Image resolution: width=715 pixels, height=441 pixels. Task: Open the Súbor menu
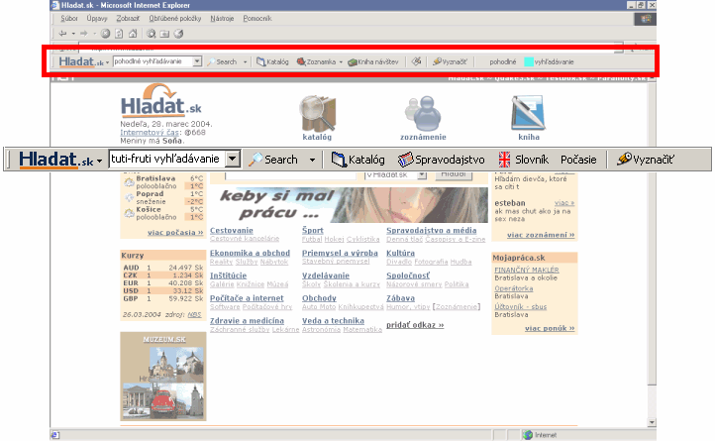[69, 18]
